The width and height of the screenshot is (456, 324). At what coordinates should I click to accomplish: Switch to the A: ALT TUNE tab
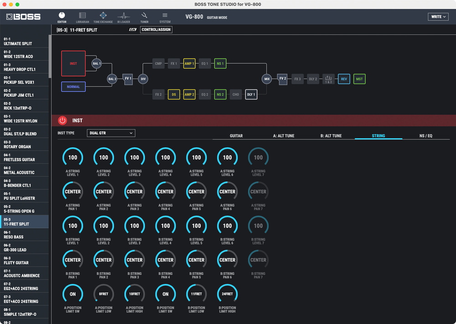coord(284,136)
